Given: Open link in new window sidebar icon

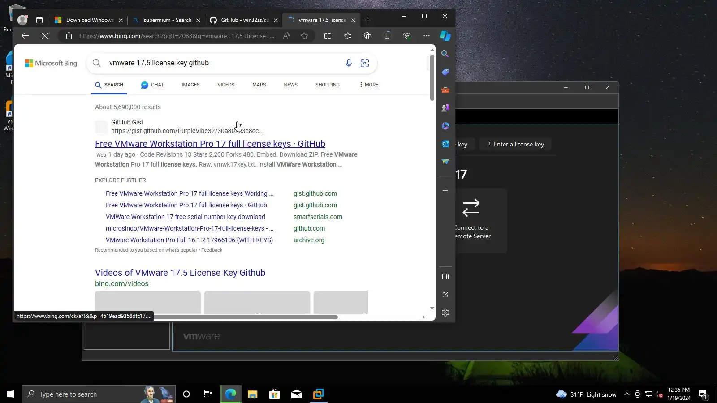Looking at the screenshot, I should [445, 295].
